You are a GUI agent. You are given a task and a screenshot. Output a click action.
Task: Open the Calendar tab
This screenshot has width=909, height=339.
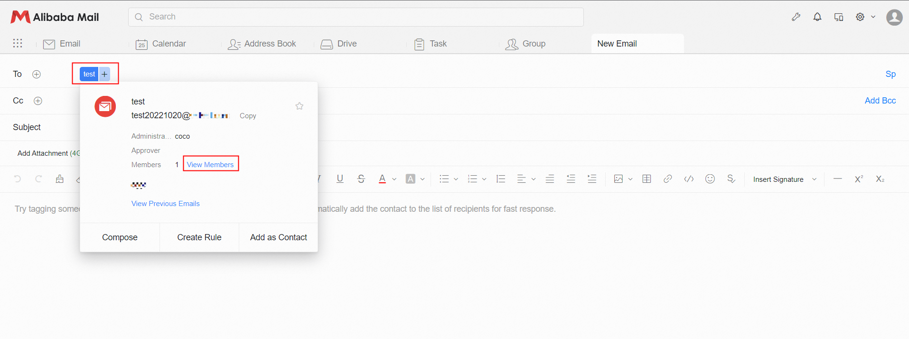click(x=160, y=44)
